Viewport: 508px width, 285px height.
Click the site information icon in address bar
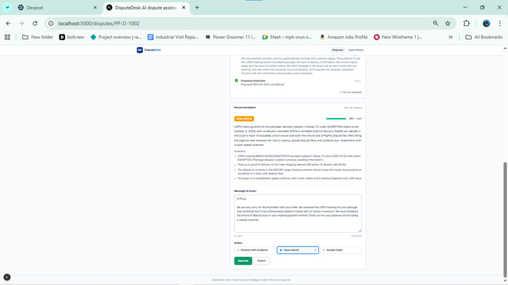point(51,23)
